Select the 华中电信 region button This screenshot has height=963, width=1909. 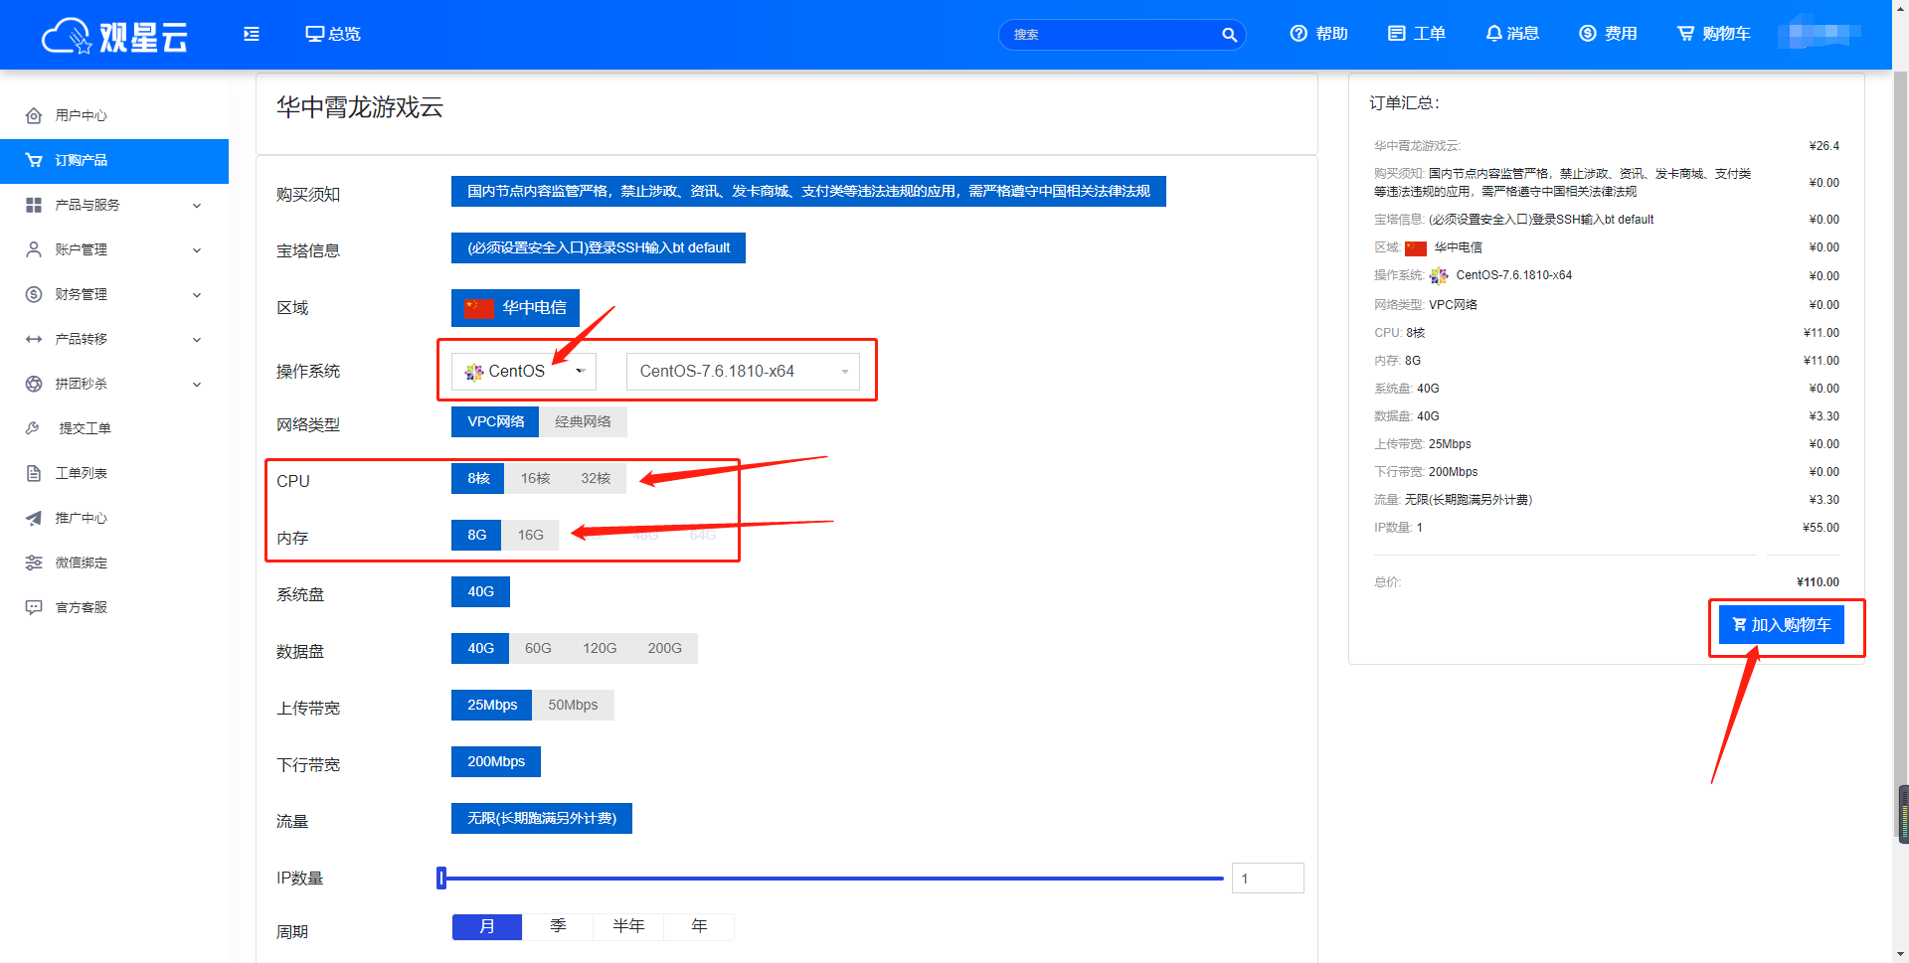click(x=515, y=308)
